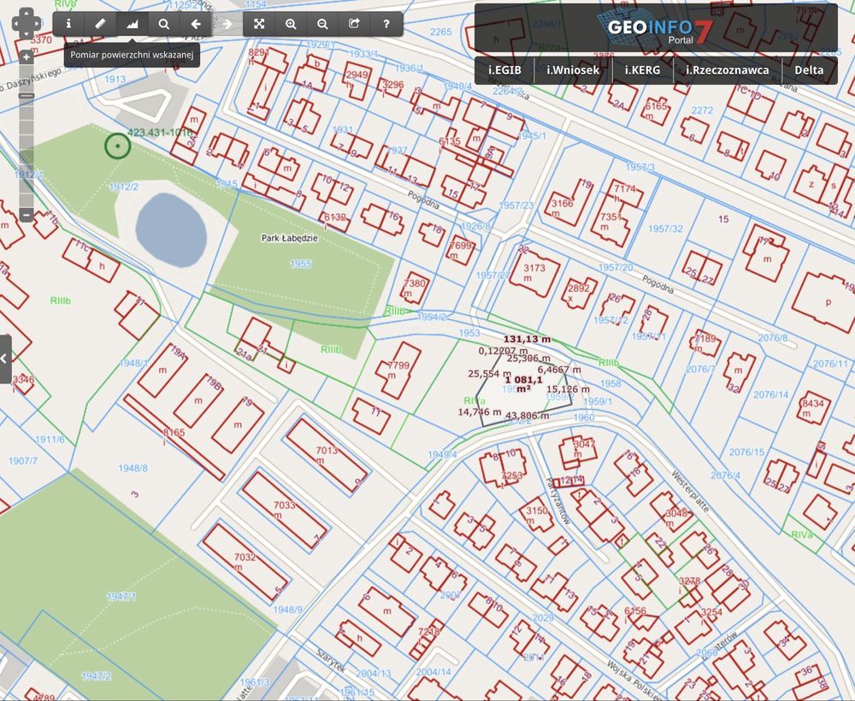Click the share/export map icon
Screen dimensions: 855x701
[x=354, y=24]
